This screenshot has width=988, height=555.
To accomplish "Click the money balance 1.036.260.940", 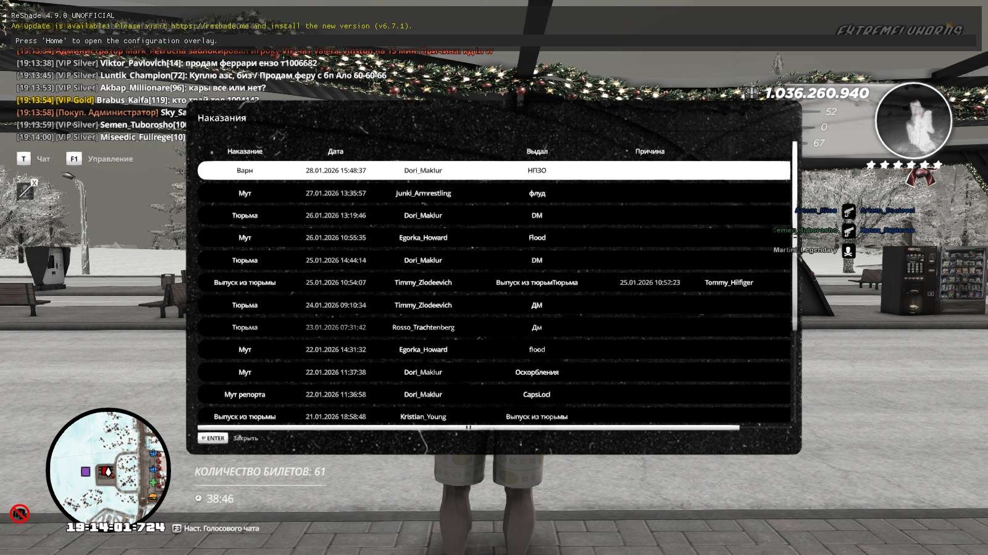I will point(817,93).
